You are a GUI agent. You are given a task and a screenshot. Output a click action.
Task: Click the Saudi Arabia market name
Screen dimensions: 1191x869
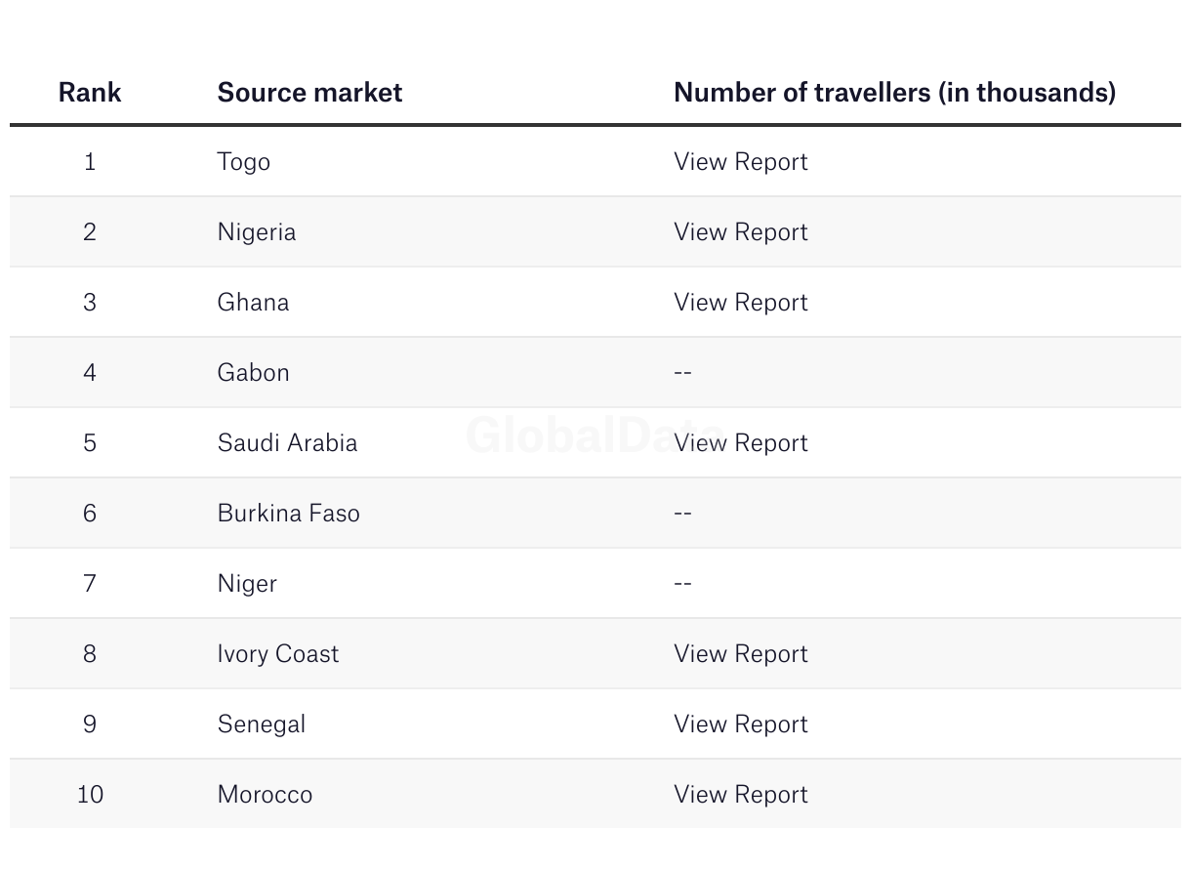coord(287,443)
